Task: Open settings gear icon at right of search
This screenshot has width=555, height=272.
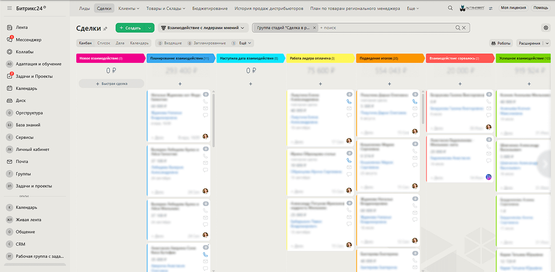Action: (x=545, y=28)
